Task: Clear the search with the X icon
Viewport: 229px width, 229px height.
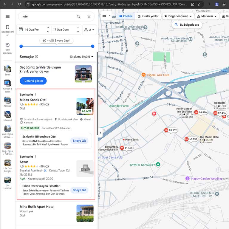Action: pos(89,17)
